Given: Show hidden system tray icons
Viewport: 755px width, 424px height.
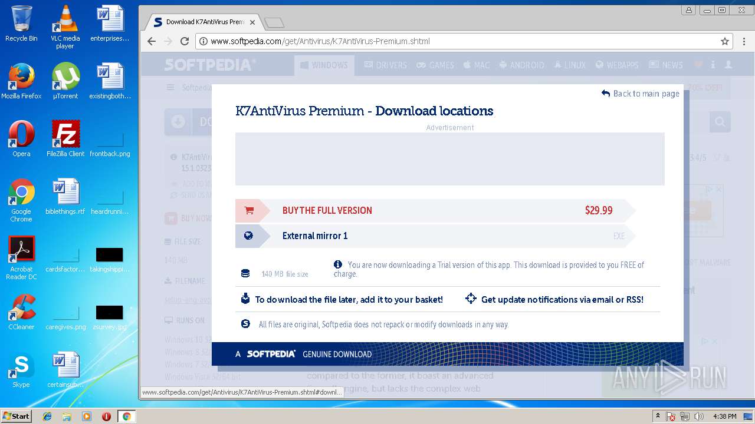Looking at the screenshot, I should pyautogui.click(x=658, y=416).
